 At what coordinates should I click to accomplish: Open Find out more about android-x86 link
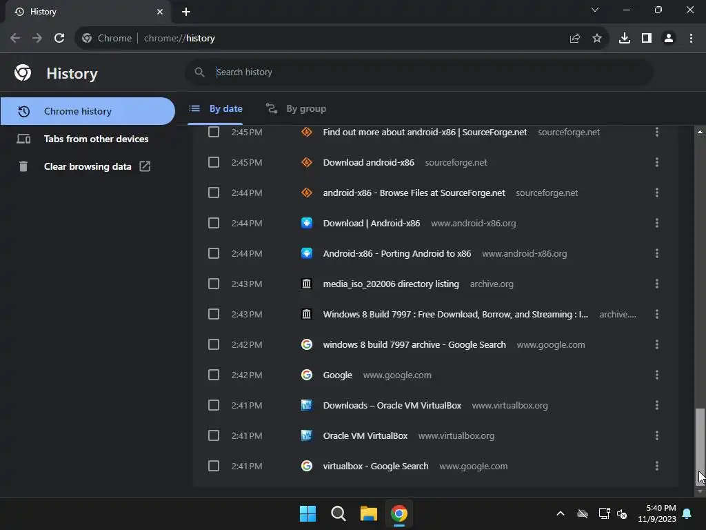pos(425,132)
